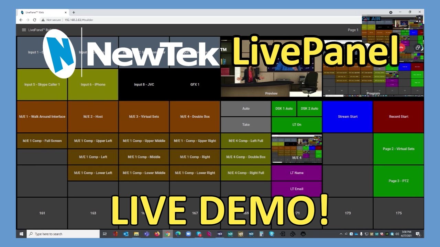Expand the picture-in-picture overlay window
This screenshot has width=440, height=247.
[x=418, y=48]
